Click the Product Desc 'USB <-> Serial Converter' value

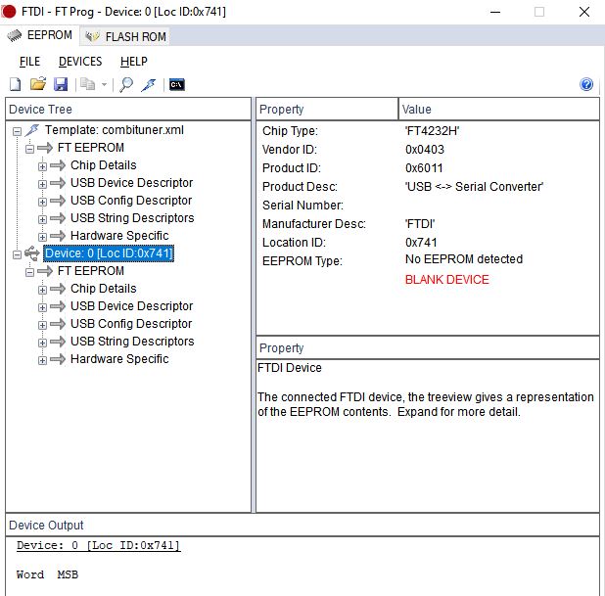coord(474,187)
